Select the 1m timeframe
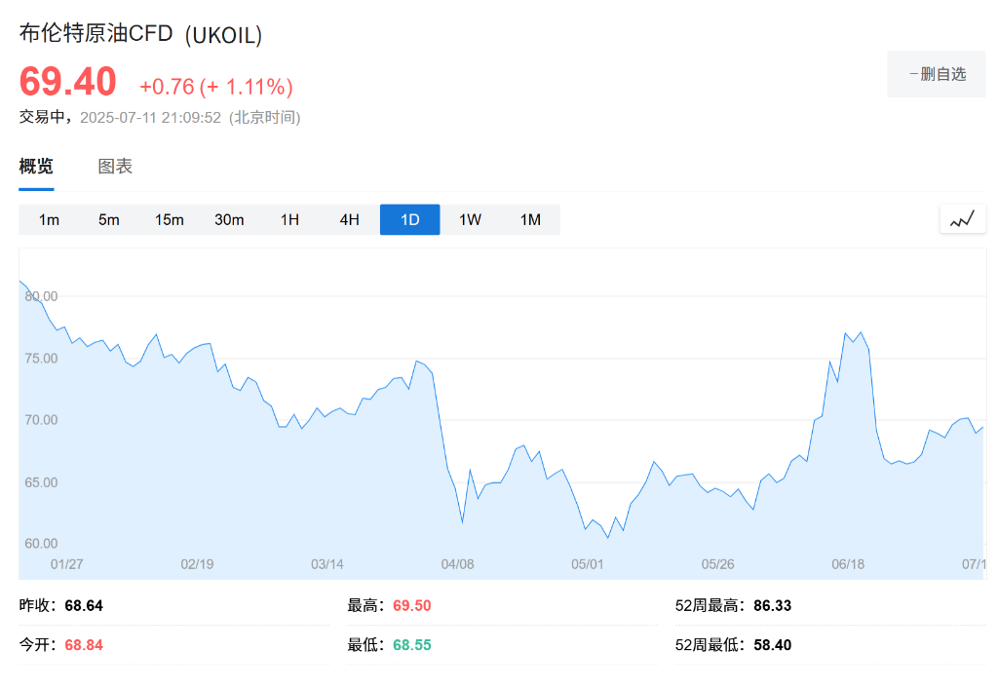This screenshot has height=689, width=998. click(x=48, y=219)
